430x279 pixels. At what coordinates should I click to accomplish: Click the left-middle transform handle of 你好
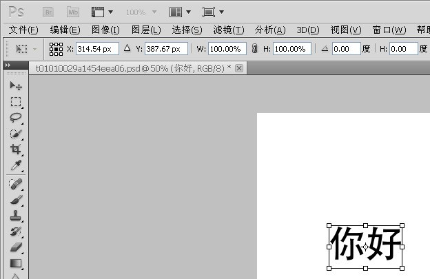click(x=329, y=247)
